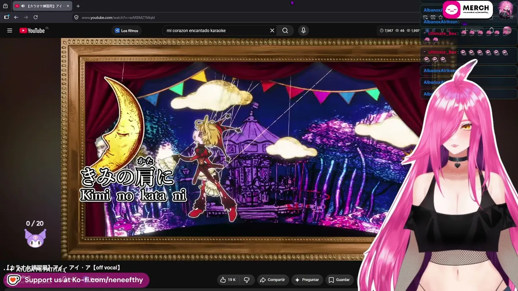Select the カラオケ練習用 YouTube tab
518x291 pixels.
[x=42, y=6]
